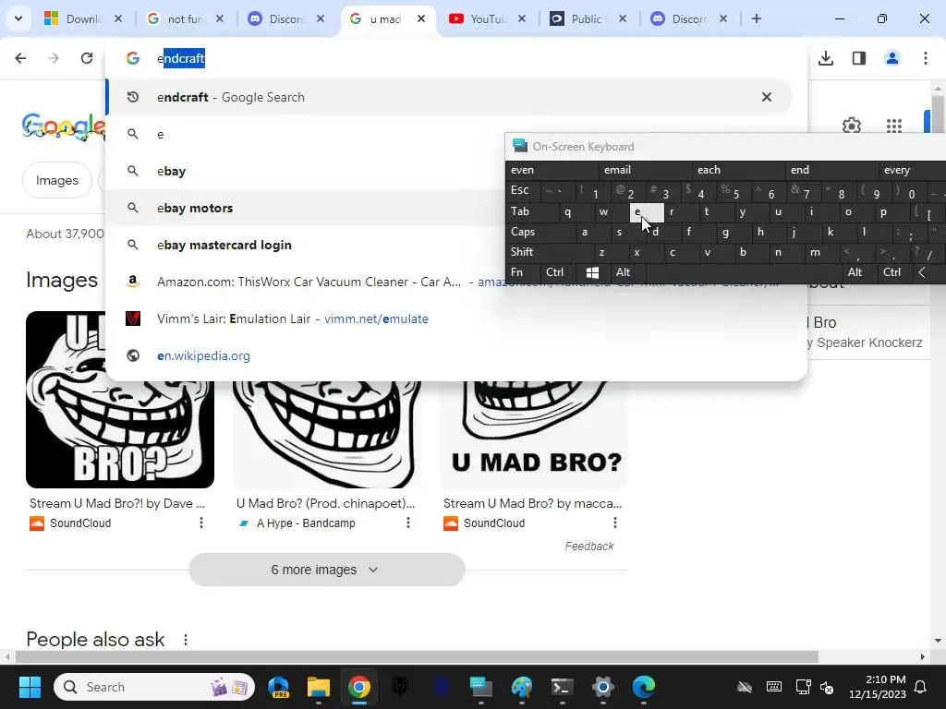Switch to the YouTube tab
The width and height of the screenshot is (946, 709).
(477, 18)
